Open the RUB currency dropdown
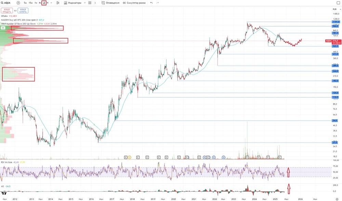Image resolution: width=342 pixels, height=201 pixels. (337, 9)
